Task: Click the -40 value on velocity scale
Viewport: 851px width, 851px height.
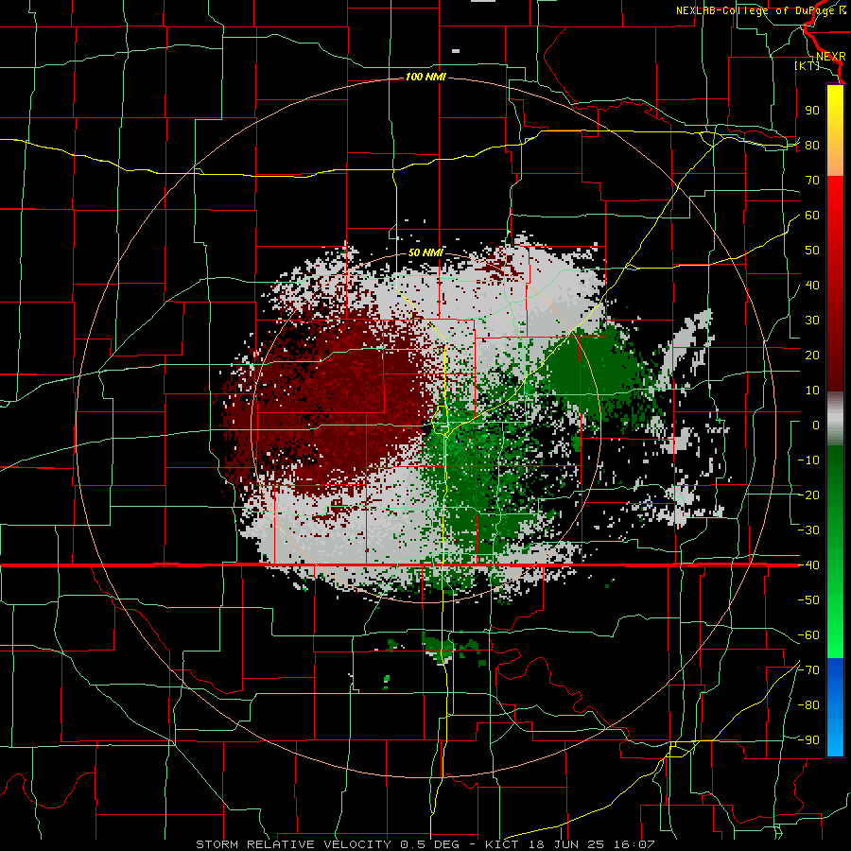Action: (x=808, y=565)
